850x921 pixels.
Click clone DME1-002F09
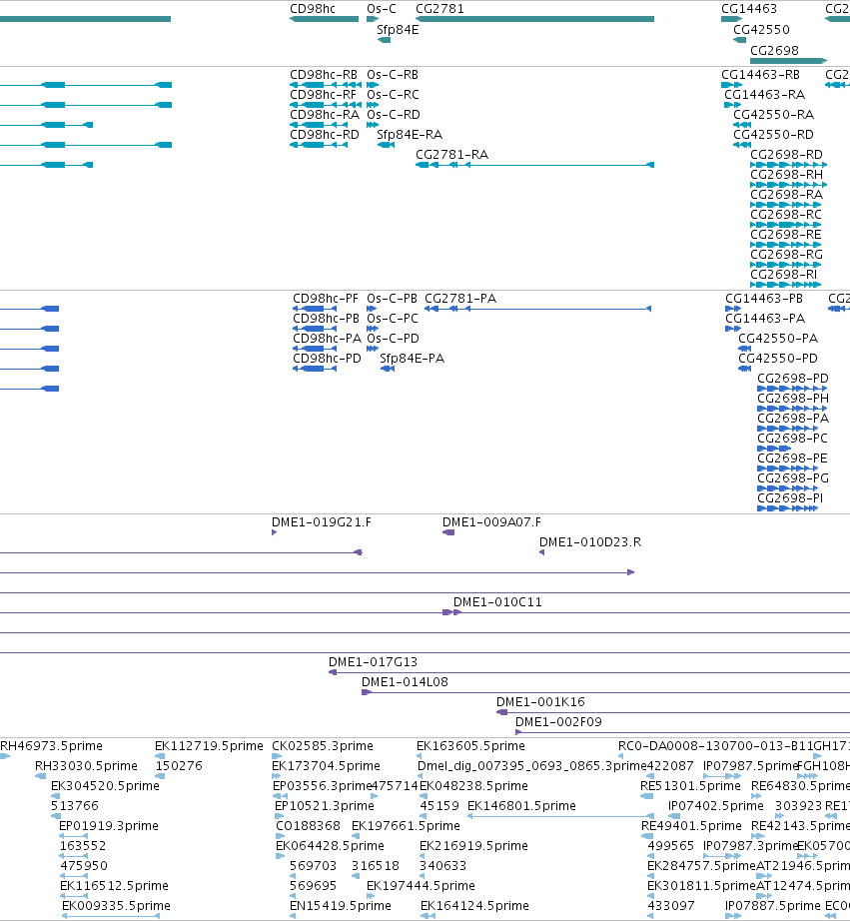(558, 722)
